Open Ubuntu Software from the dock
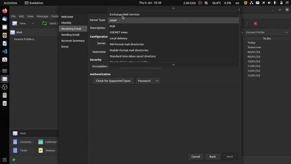 pyautogui.click(x=5, y=60)
